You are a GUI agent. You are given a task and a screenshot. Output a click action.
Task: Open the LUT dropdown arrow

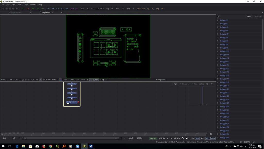point(69,80)
